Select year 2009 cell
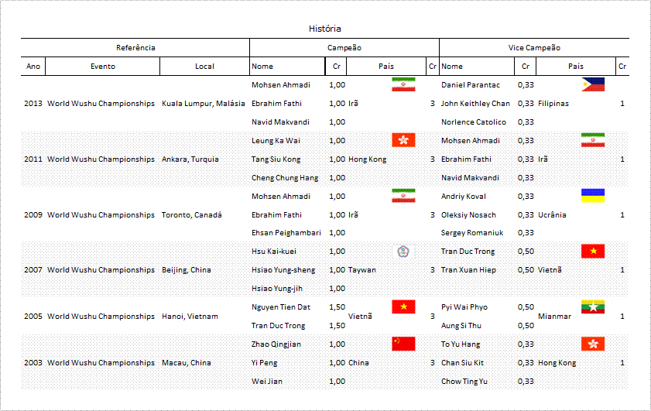Image resolution: width=651 pixels, height=411 pixels. tap(33, 214)
